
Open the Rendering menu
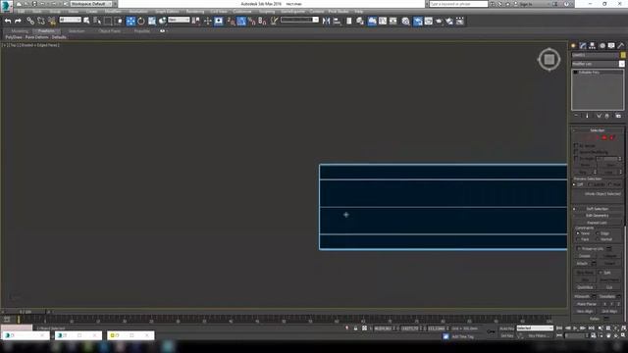[195, 12]
